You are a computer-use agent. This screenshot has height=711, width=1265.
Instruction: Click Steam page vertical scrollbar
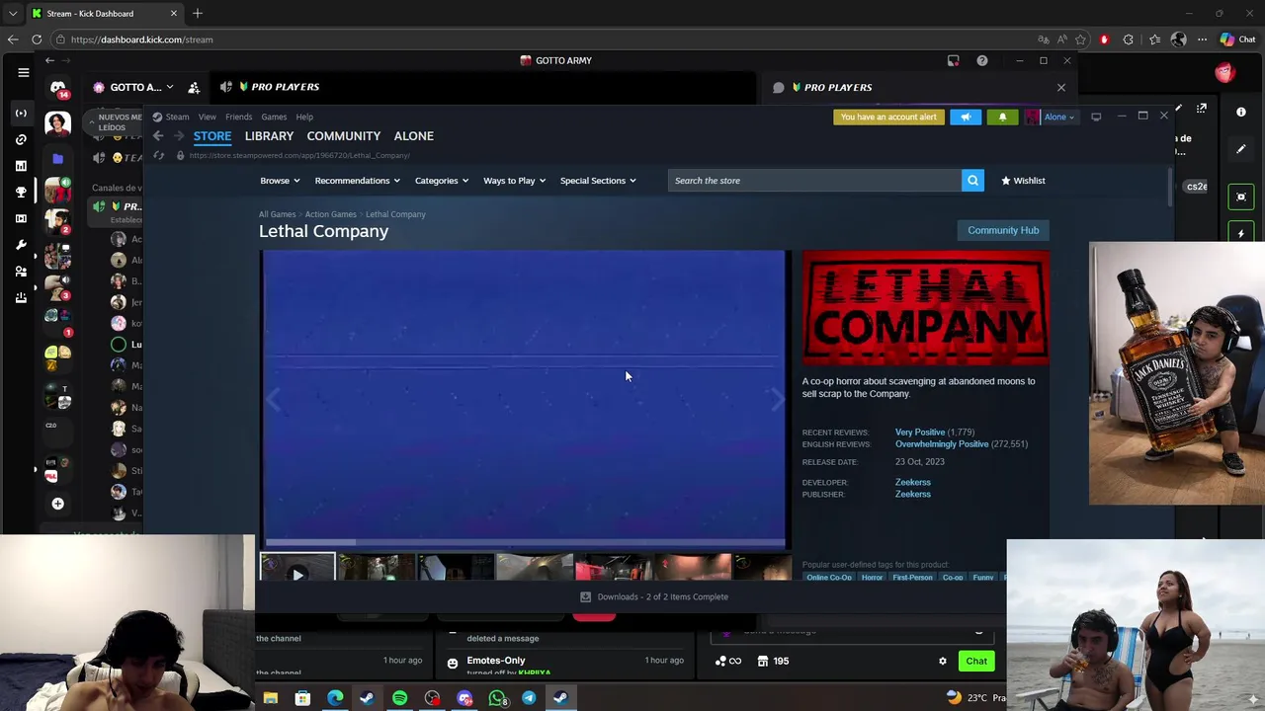(1170, 188)
